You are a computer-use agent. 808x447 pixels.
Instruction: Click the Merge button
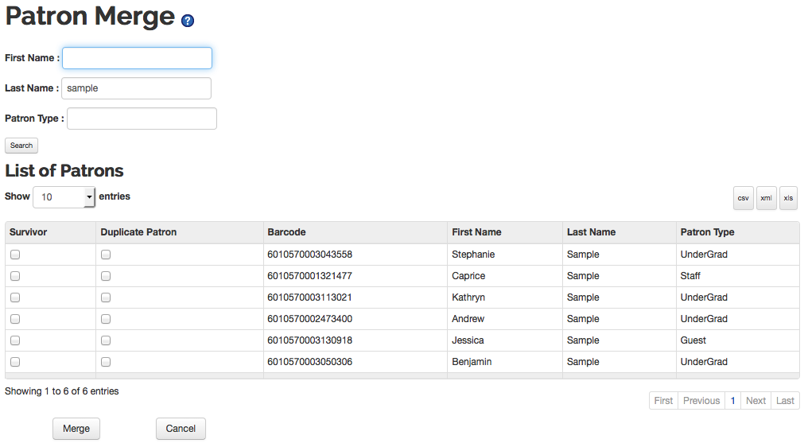point(76,429)
